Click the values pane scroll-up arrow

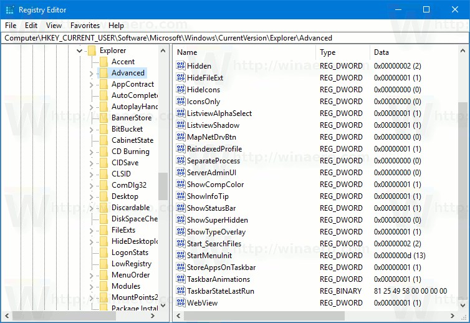(x=463, y=51)
